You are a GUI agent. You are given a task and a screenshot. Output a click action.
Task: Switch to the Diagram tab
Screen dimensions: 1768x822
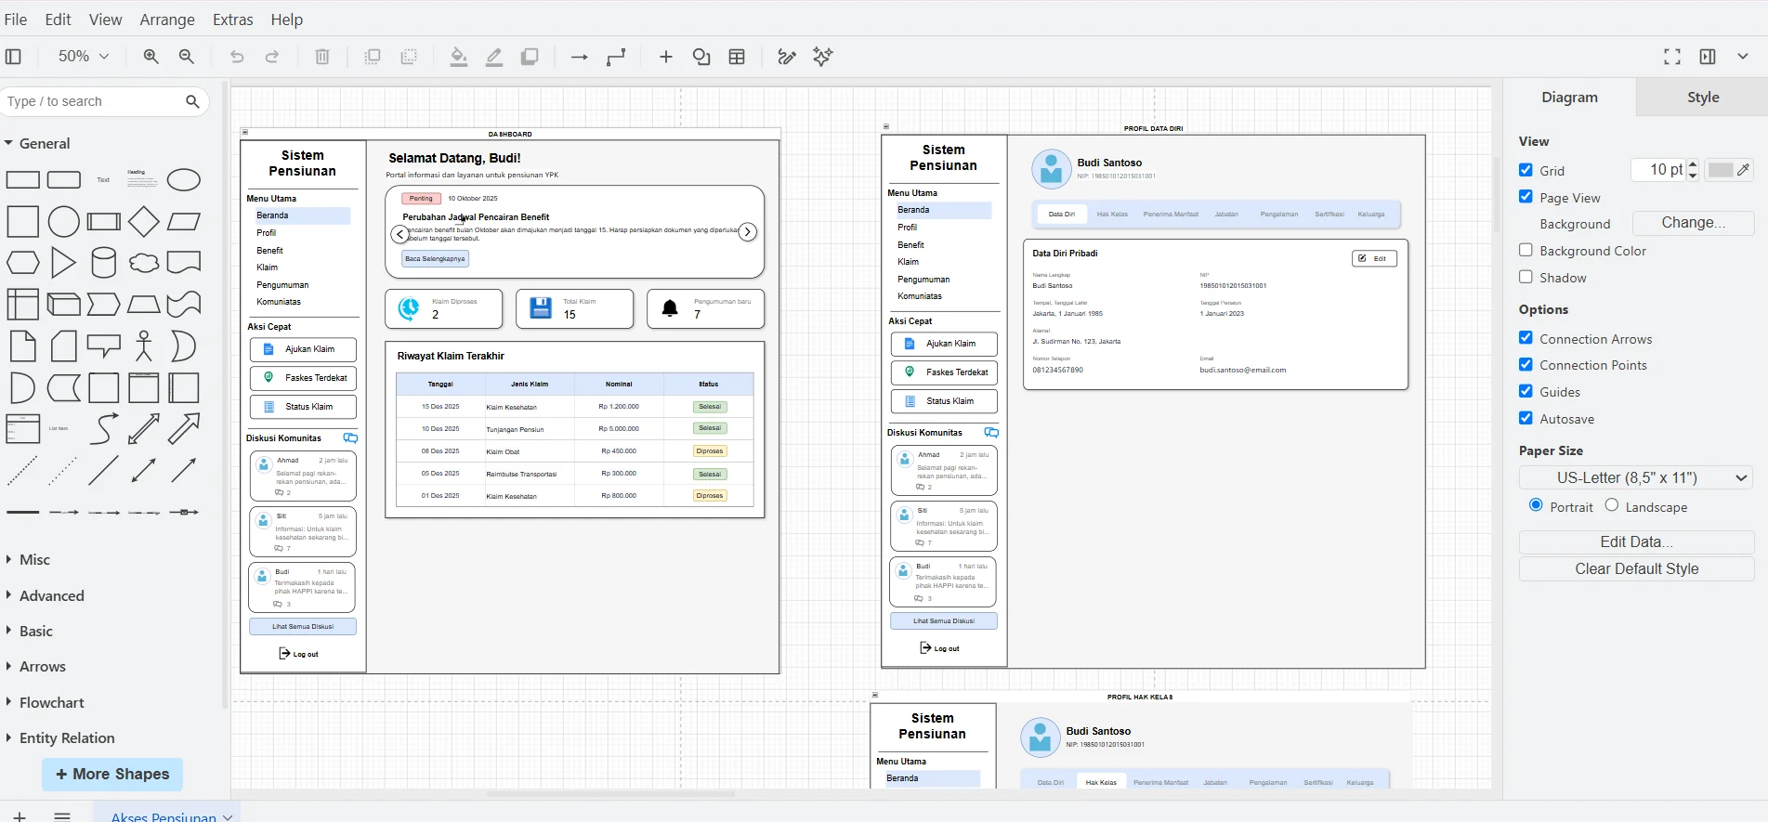coord(1569,97)
